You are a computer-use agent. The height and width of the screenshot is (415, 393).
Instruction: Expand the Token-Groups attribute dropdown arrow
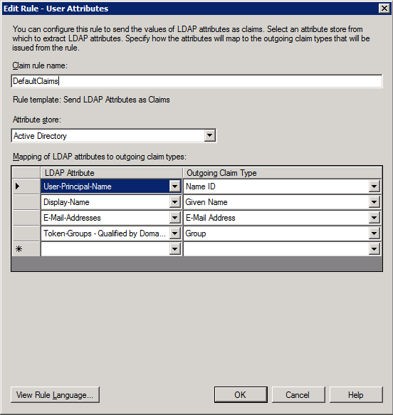coord(175,233)
